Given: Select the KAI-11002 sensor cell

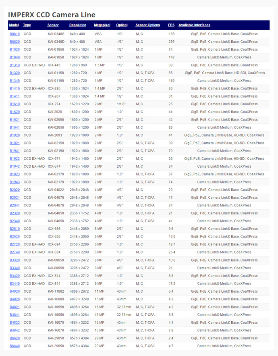Looking at the screenshot, I should click(56, 291).
